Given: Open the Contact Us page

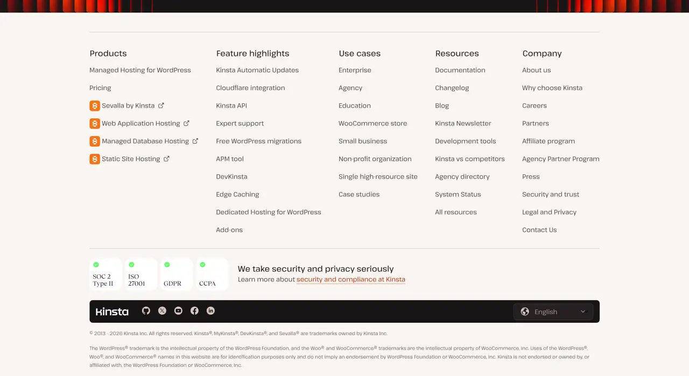Looking at the screenshot, I should click(x=539, y=230).
